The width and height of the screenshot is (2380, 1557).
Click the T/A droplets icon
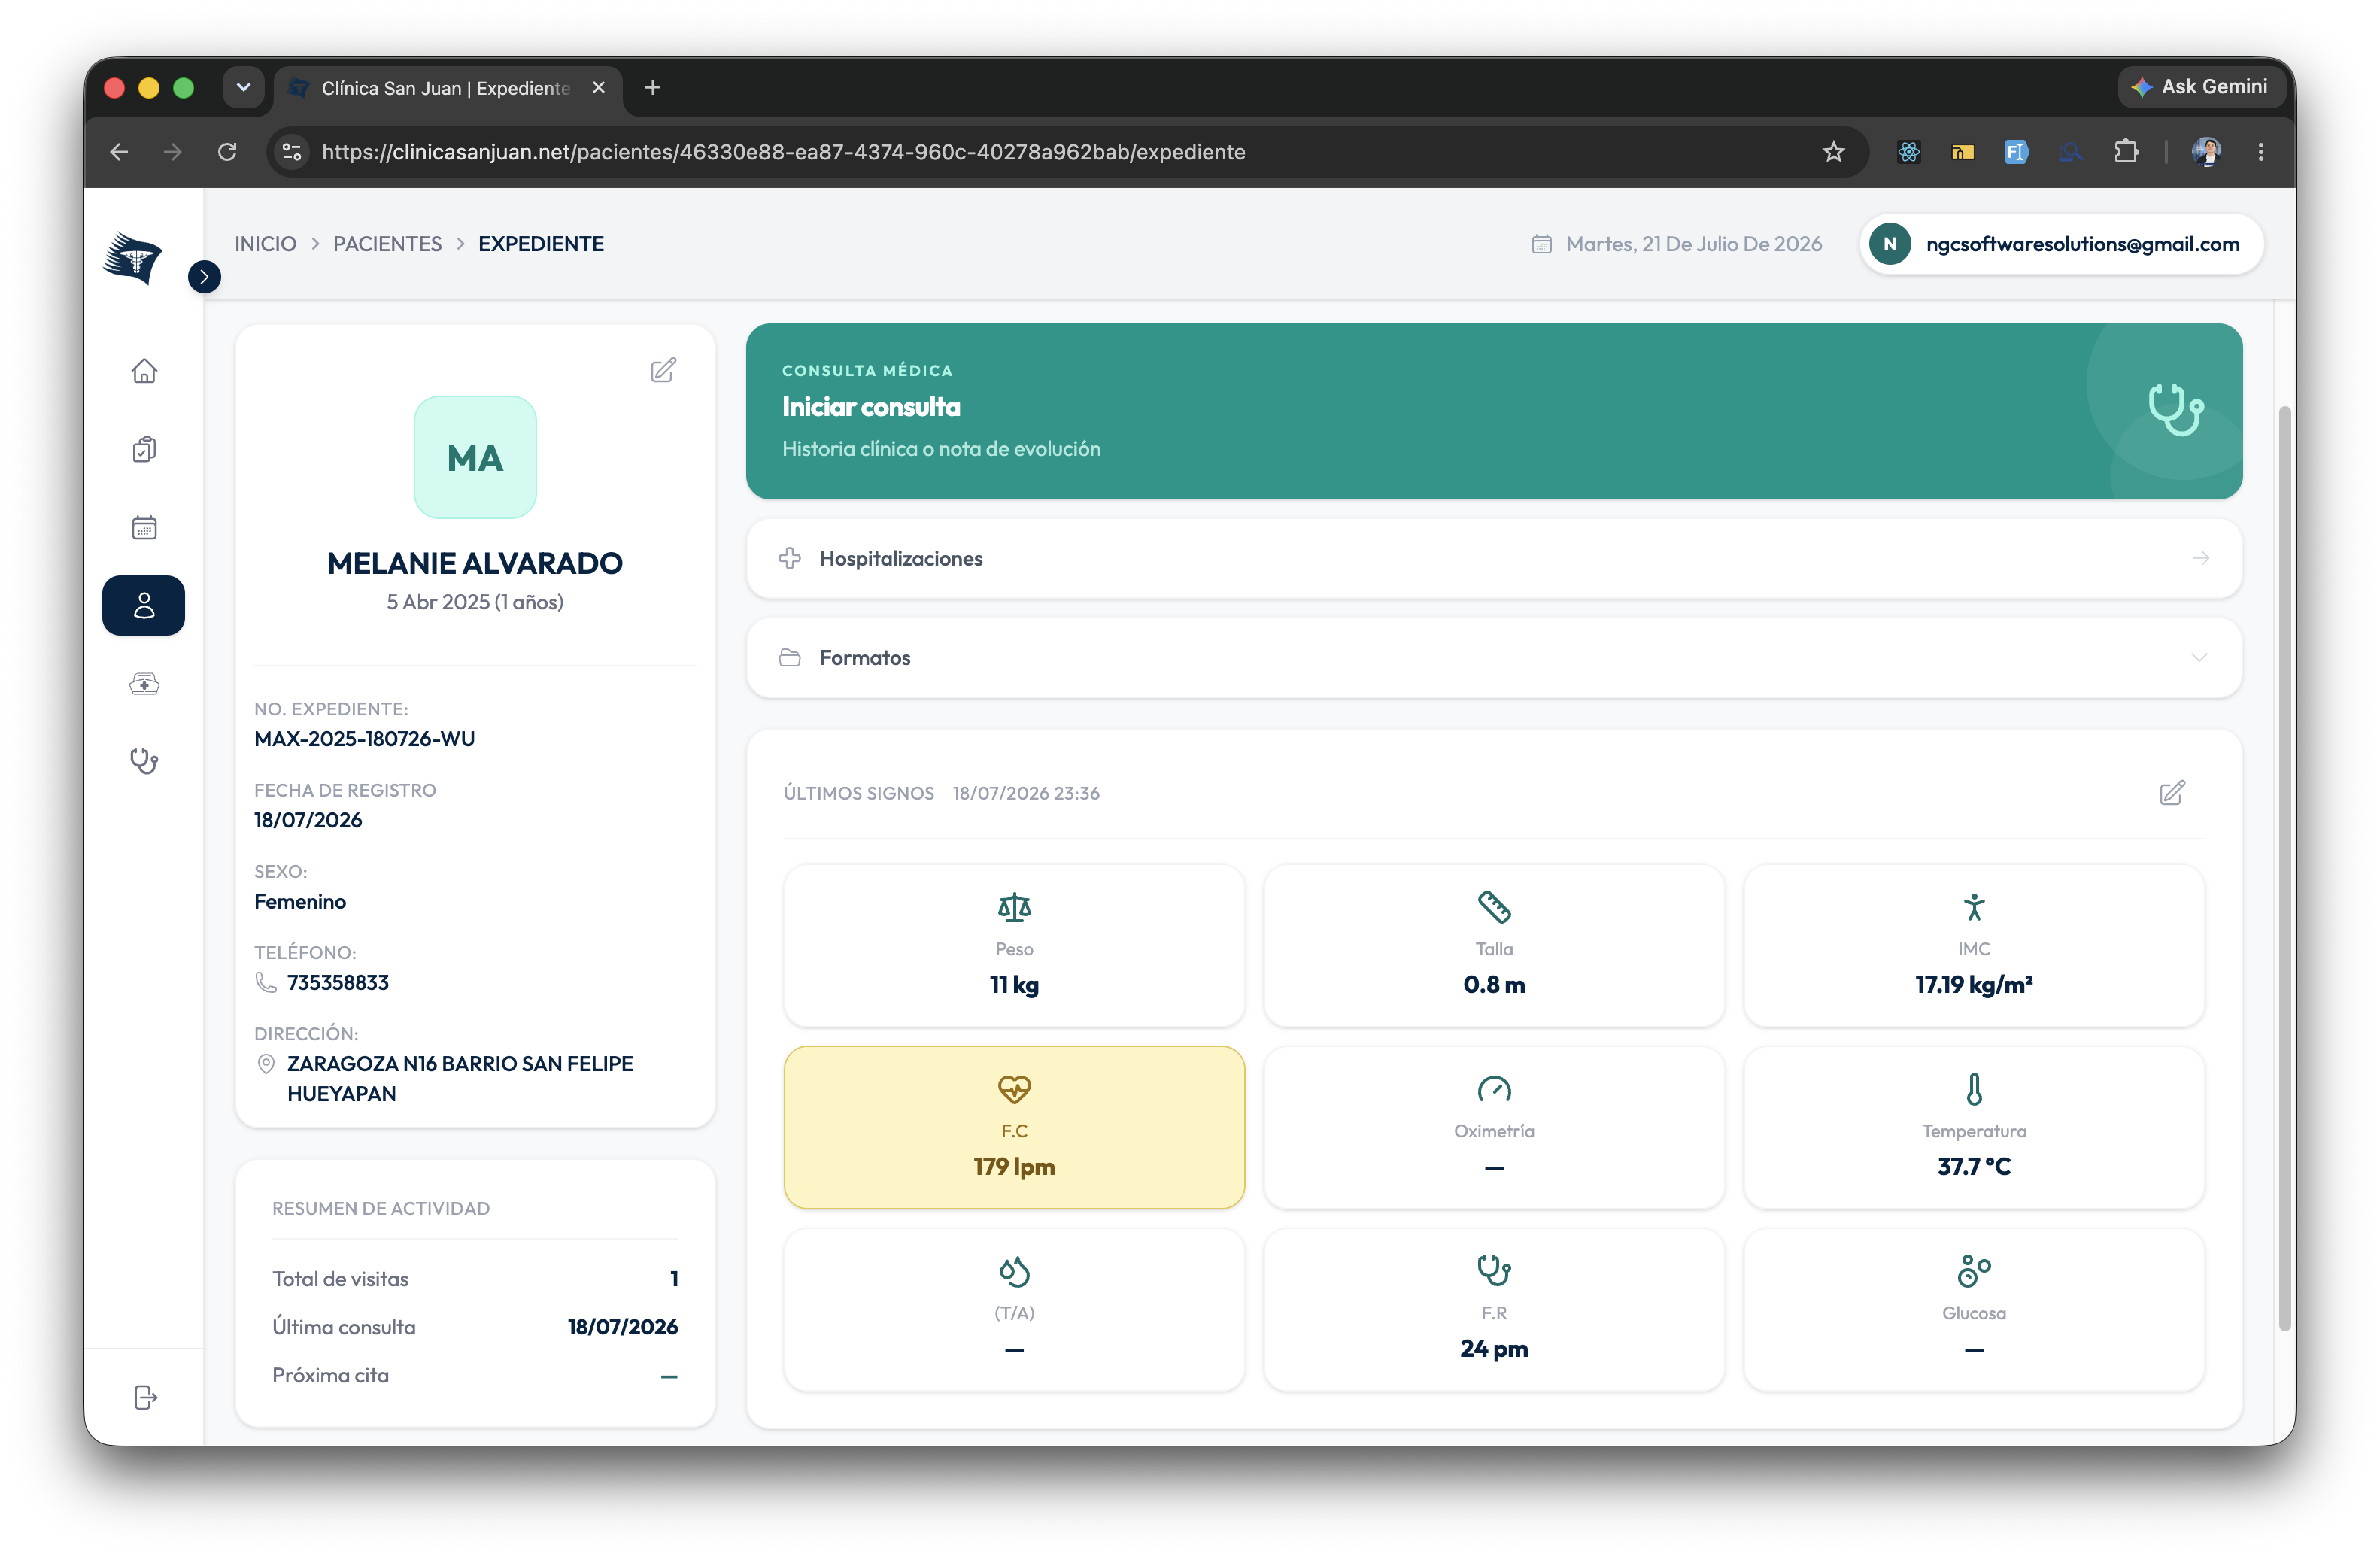(1014, 1271)
